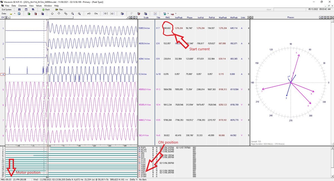Screen dimensions: 334x181
Task: Open the Files menu
Action: [7, 6]
